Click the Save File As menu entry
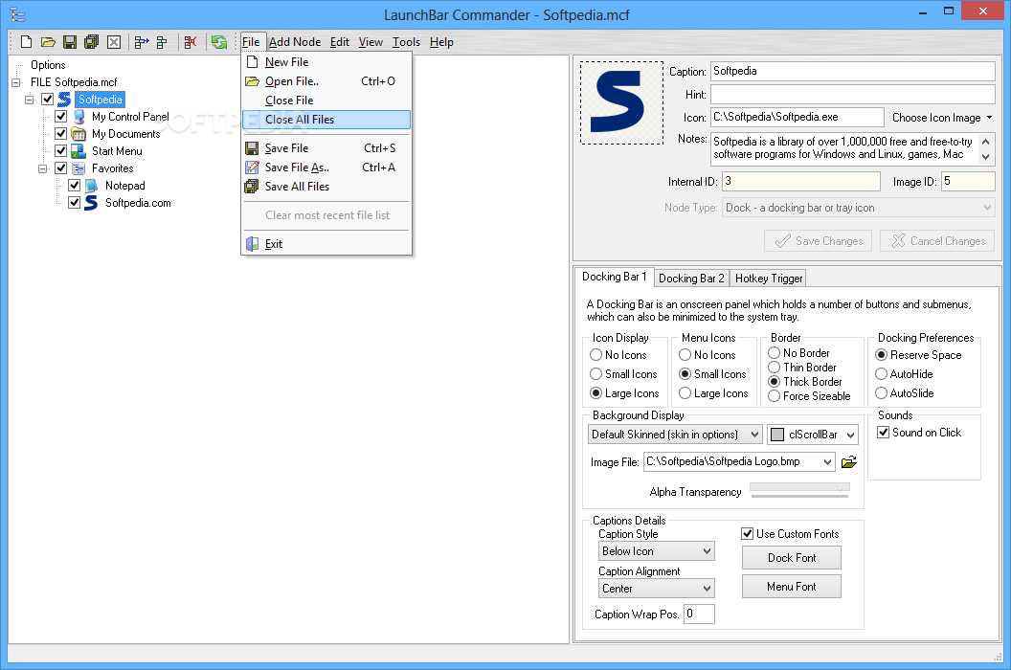 pyautogui.click(x=326, y=167)
